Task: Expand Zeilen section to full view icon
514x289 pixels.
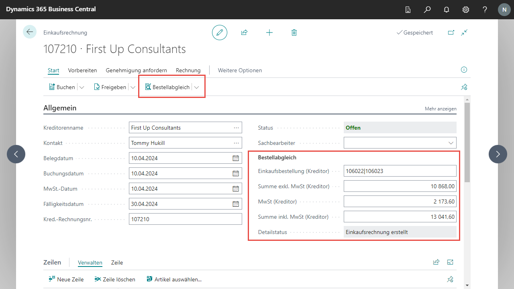Action: [x=450, y=262]
